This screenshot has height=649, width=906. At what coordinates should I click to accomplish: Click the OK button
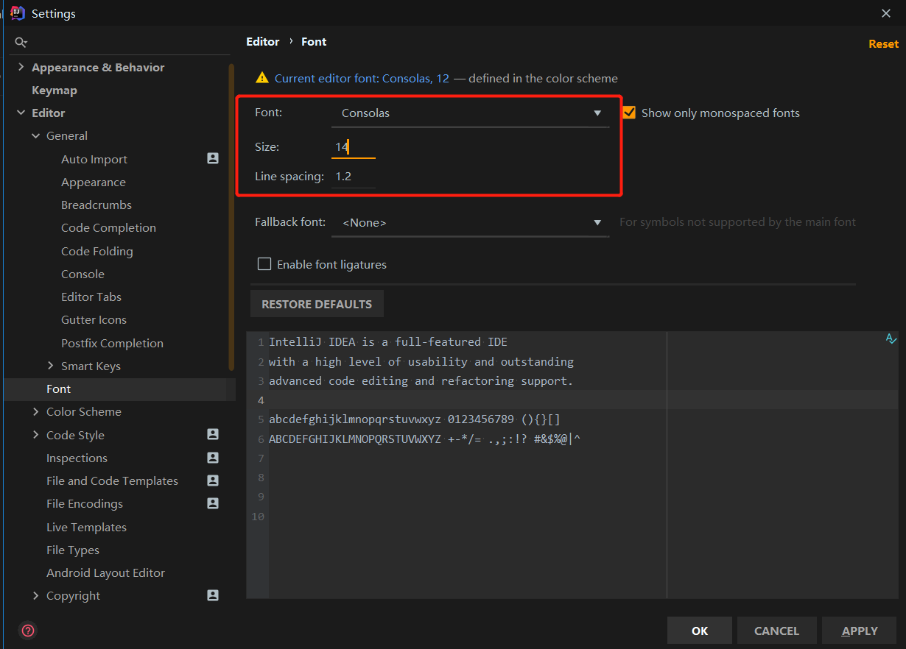[x=700, y=631]
